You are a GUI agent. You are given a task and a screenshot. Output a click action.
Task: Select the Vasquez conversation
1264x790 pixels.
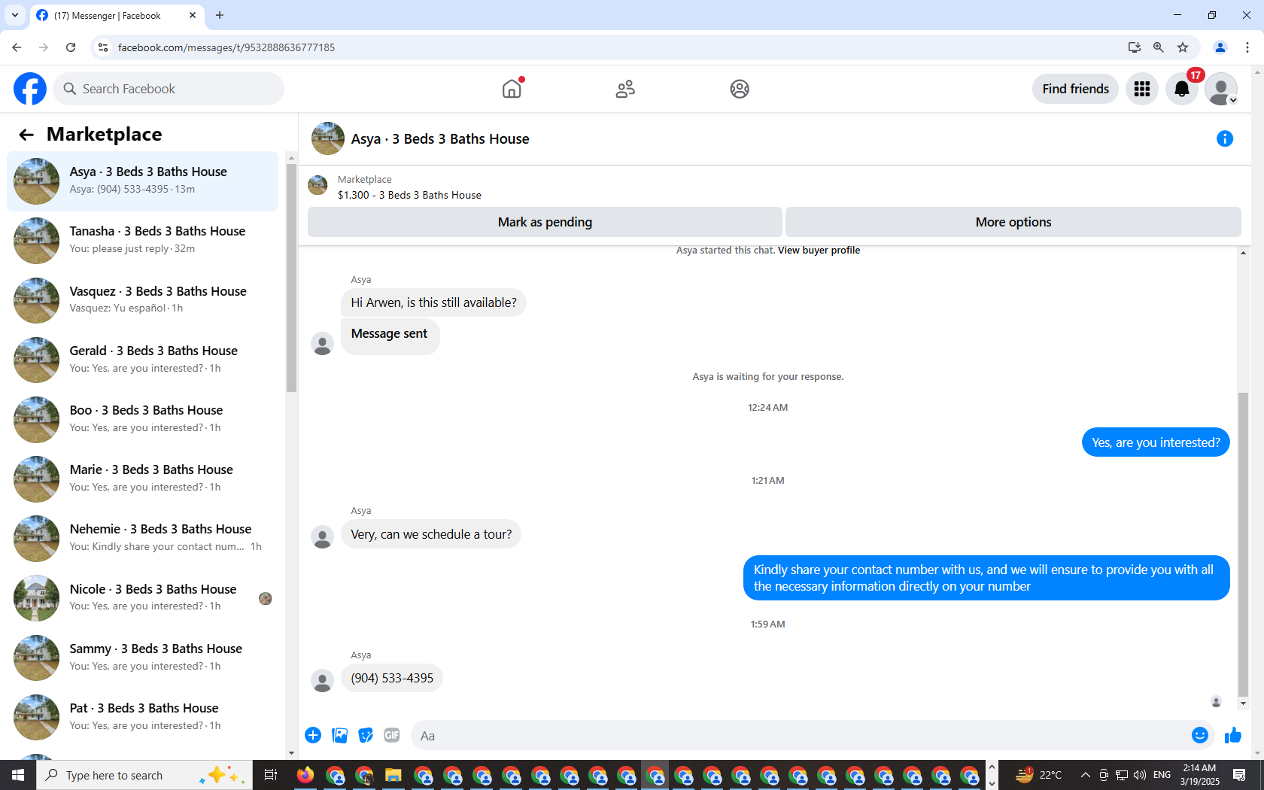142,300
